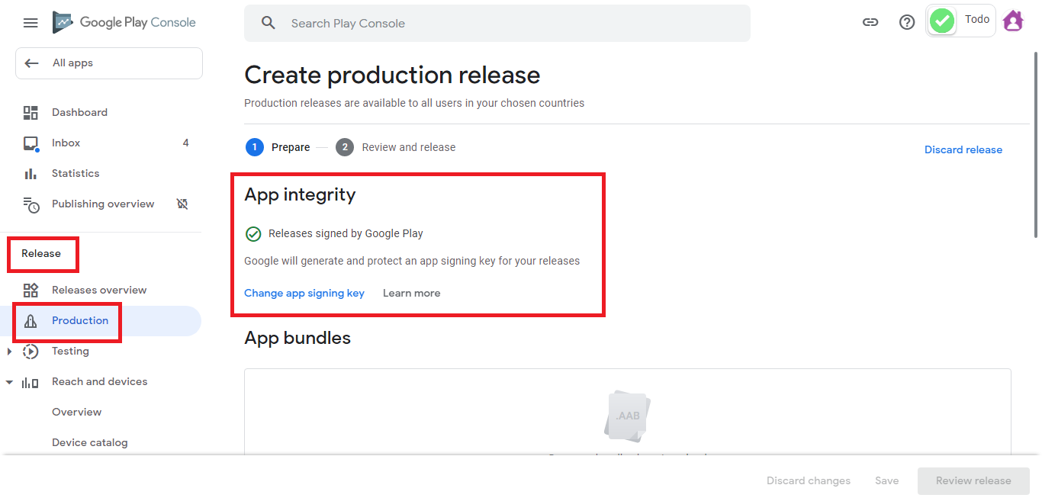
Task: Open the Todo app selector
Action: pyautogui.click(x=960, y=21)
